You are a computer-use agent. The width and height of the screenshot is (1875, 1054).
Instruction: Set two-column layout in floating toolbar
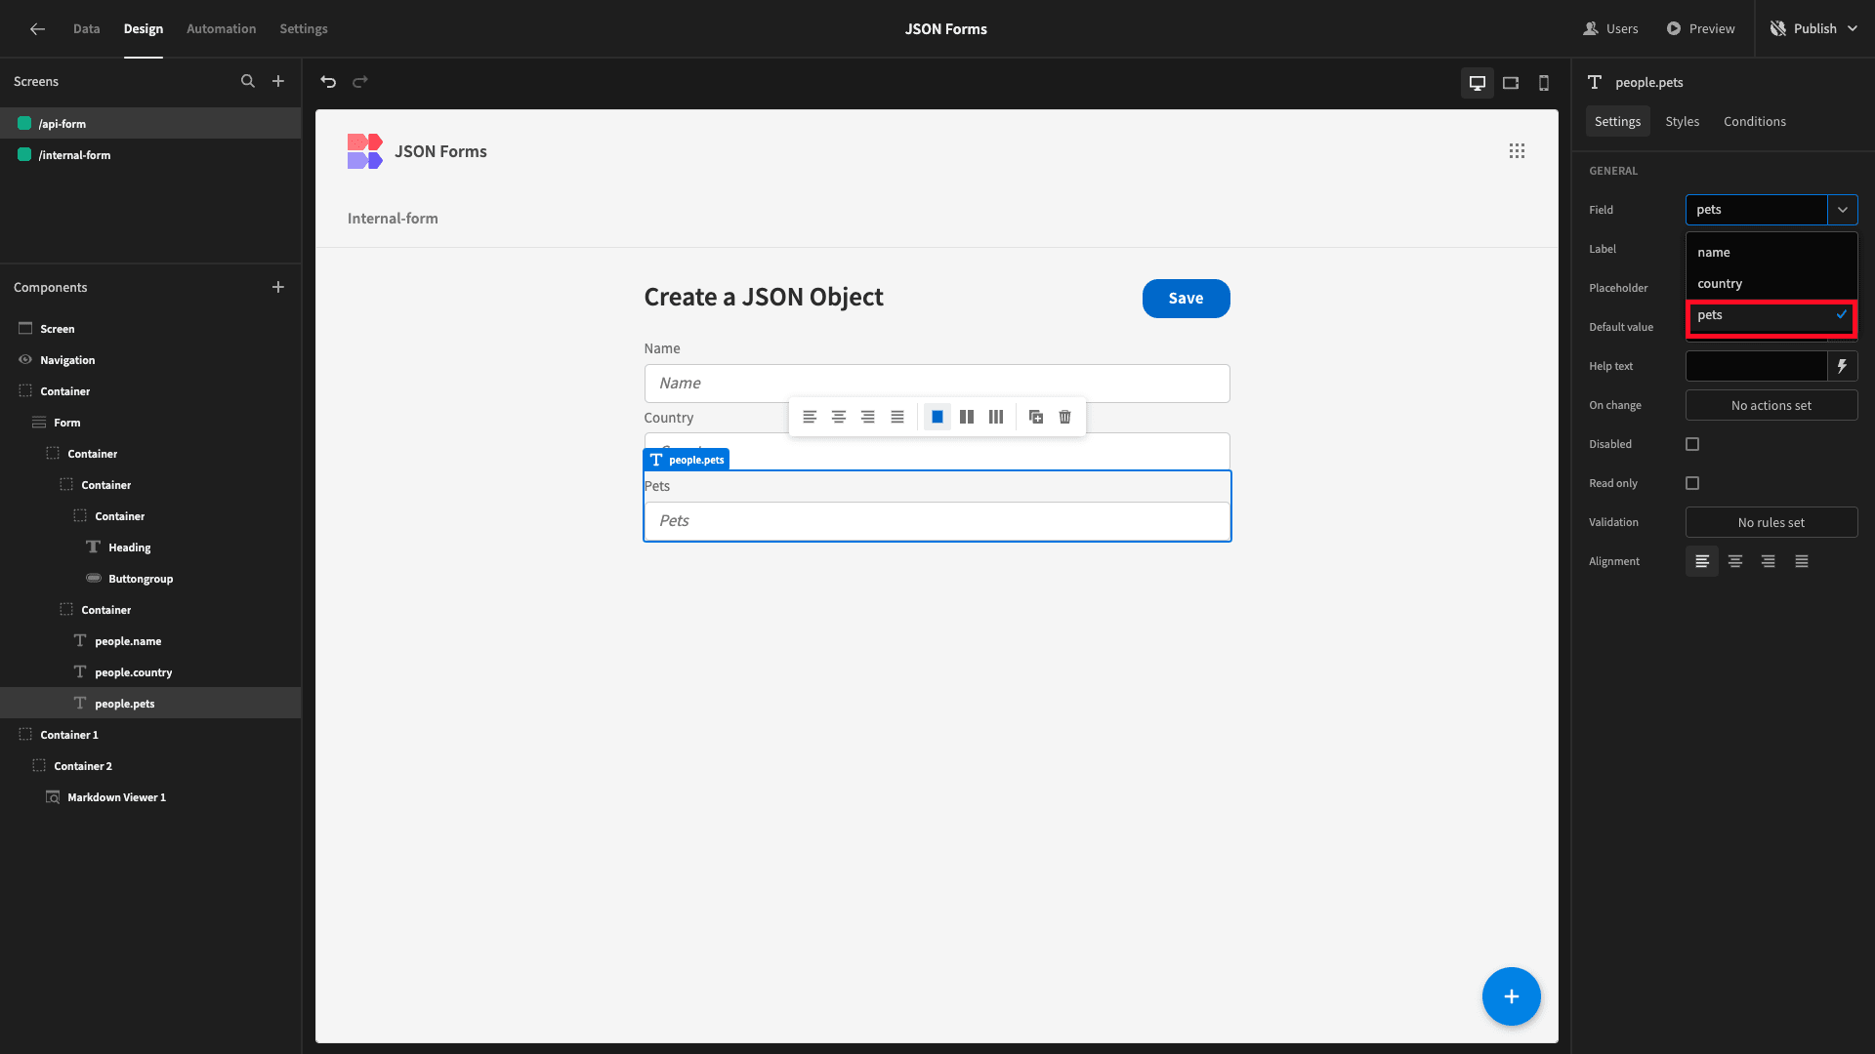967,418
